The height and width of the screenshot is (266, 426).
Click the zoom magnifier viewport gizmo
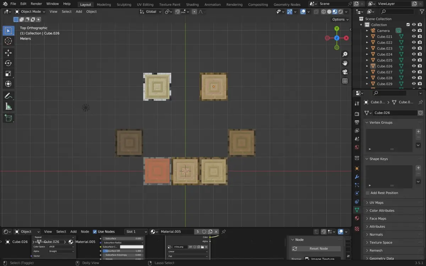(345, 54)
